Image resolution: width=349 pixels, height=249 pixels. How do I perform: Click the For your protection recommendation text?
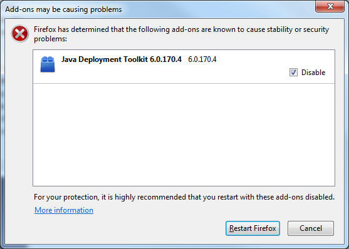click(184, 197)
